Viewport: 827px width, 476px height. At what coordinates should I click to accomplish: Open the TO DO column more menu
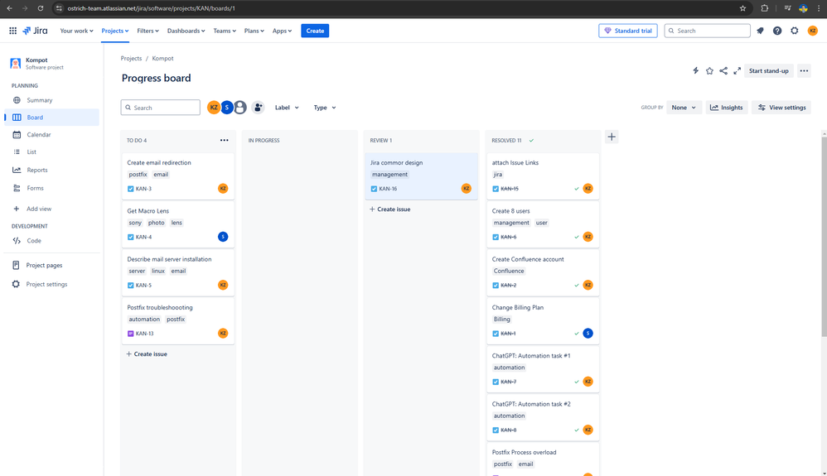point(225,140)
